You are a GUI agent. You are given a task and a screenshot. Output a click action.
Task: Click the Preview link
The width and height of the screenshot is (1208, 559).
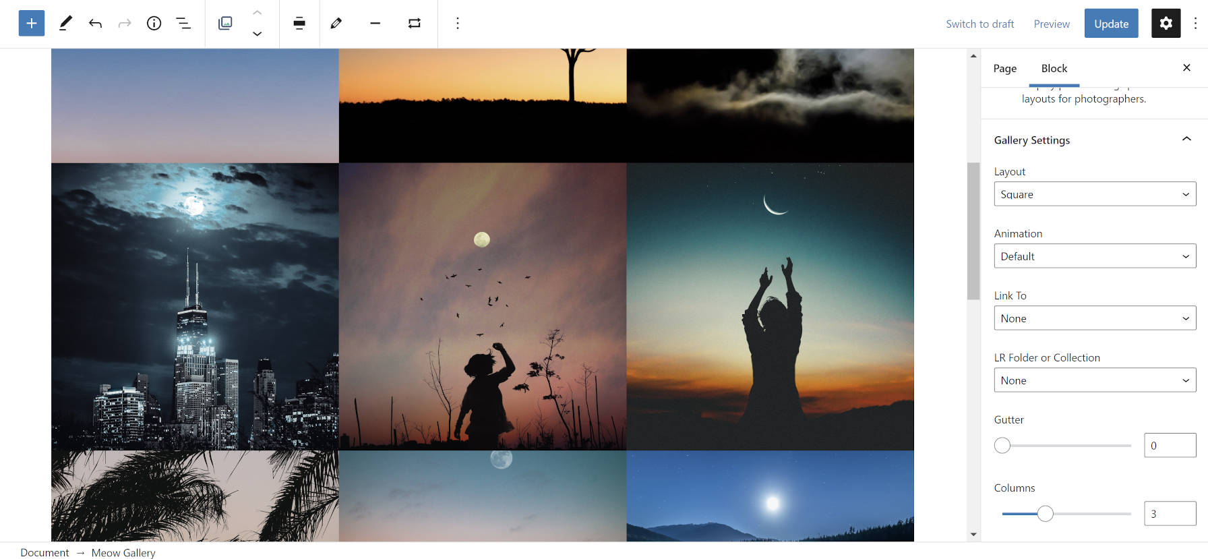pos(1052,24)
